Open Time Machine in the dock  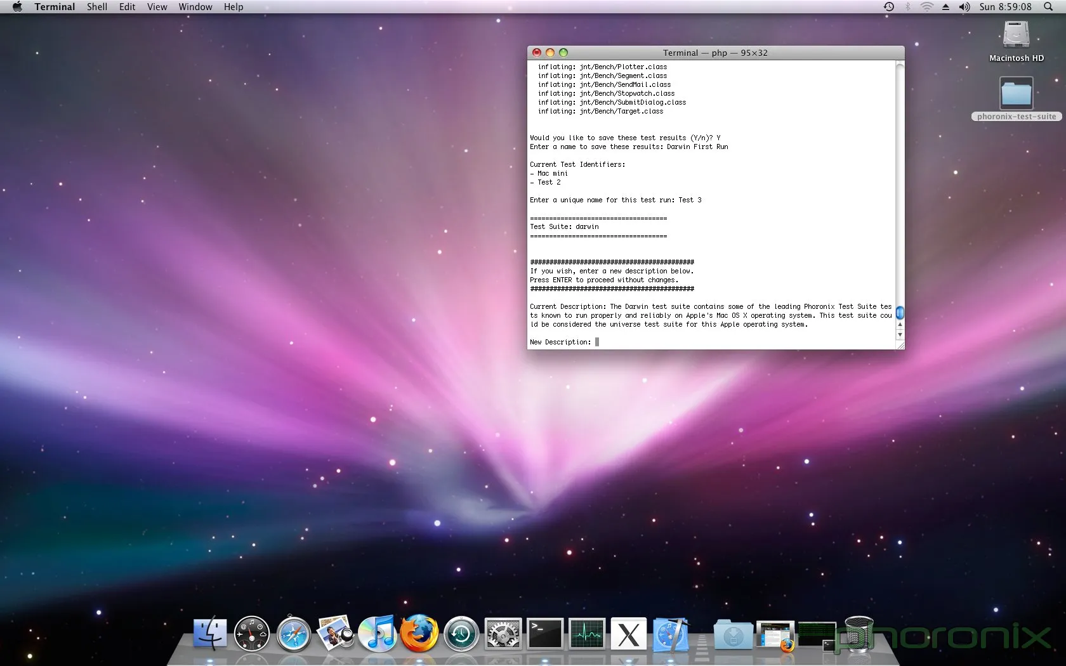coord(461,634)
